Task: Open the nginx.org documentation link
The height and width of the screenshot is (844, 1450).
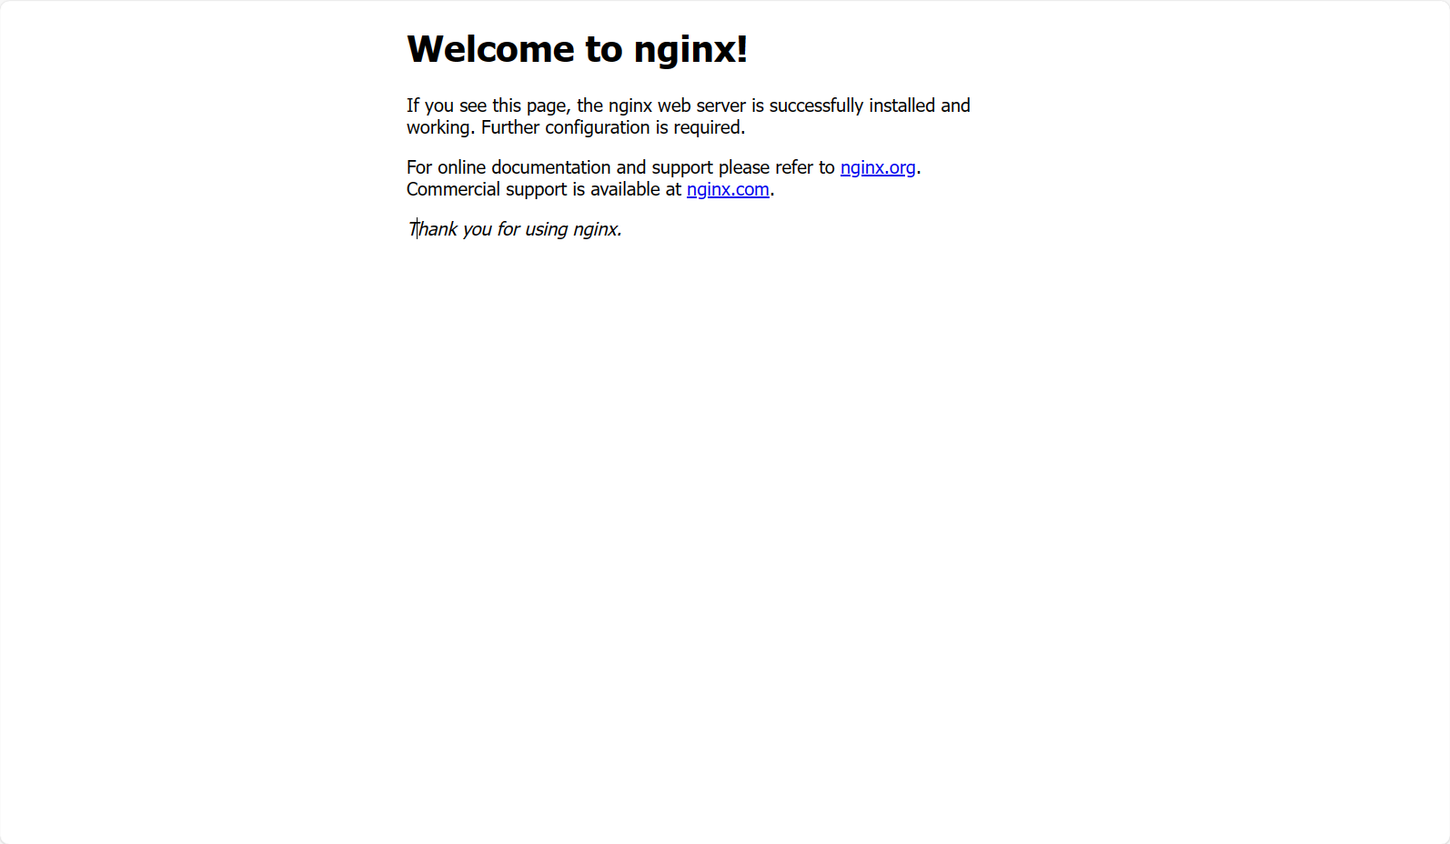Action: (x=878, y=167)
